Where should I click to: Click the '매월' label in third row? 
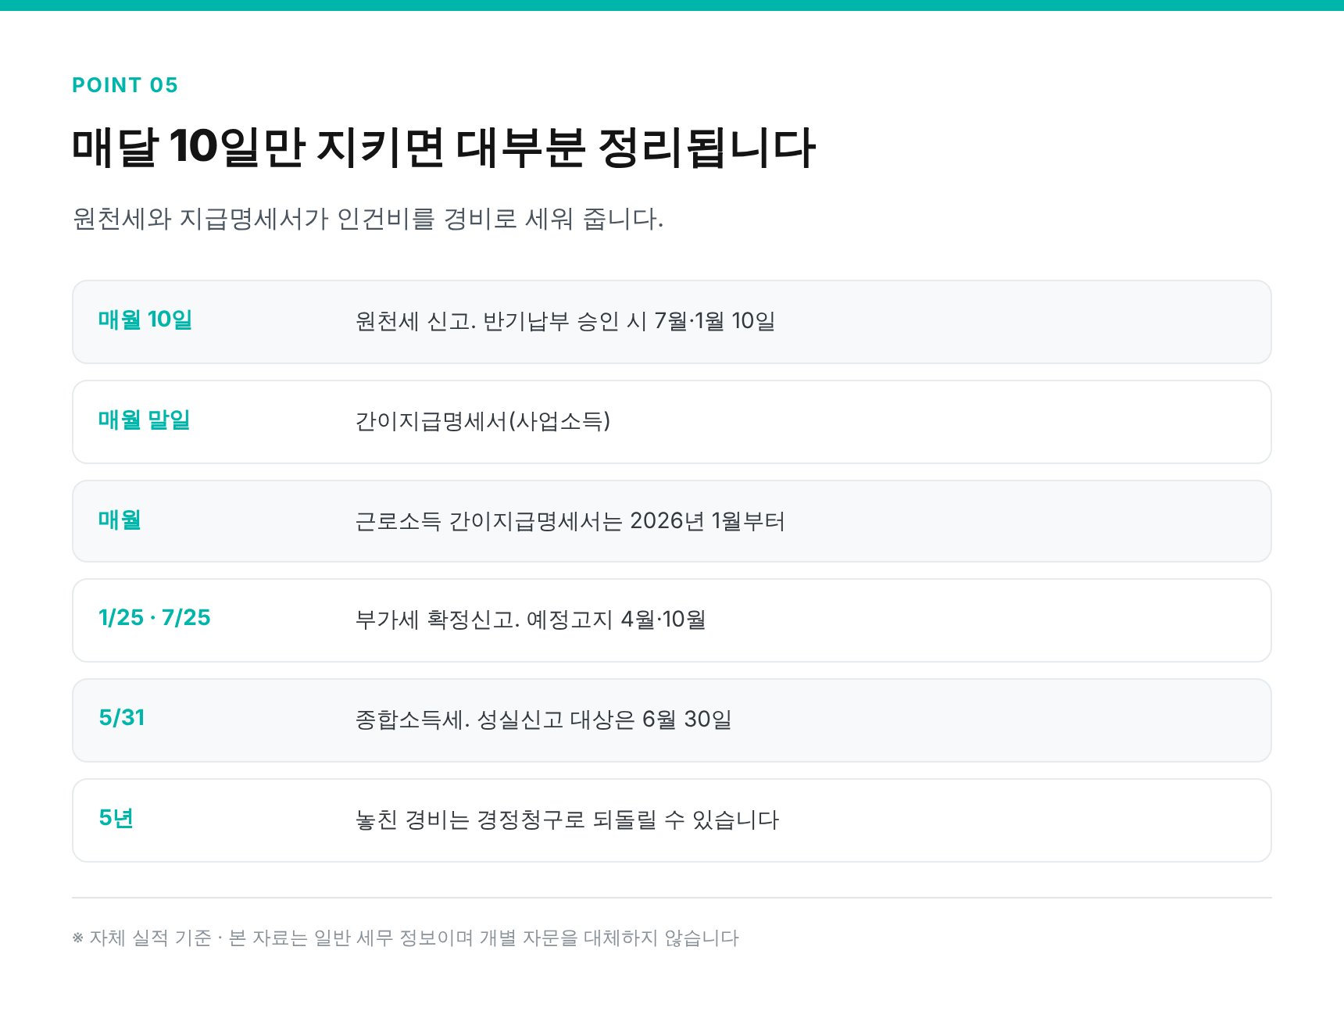pos(120,520)
